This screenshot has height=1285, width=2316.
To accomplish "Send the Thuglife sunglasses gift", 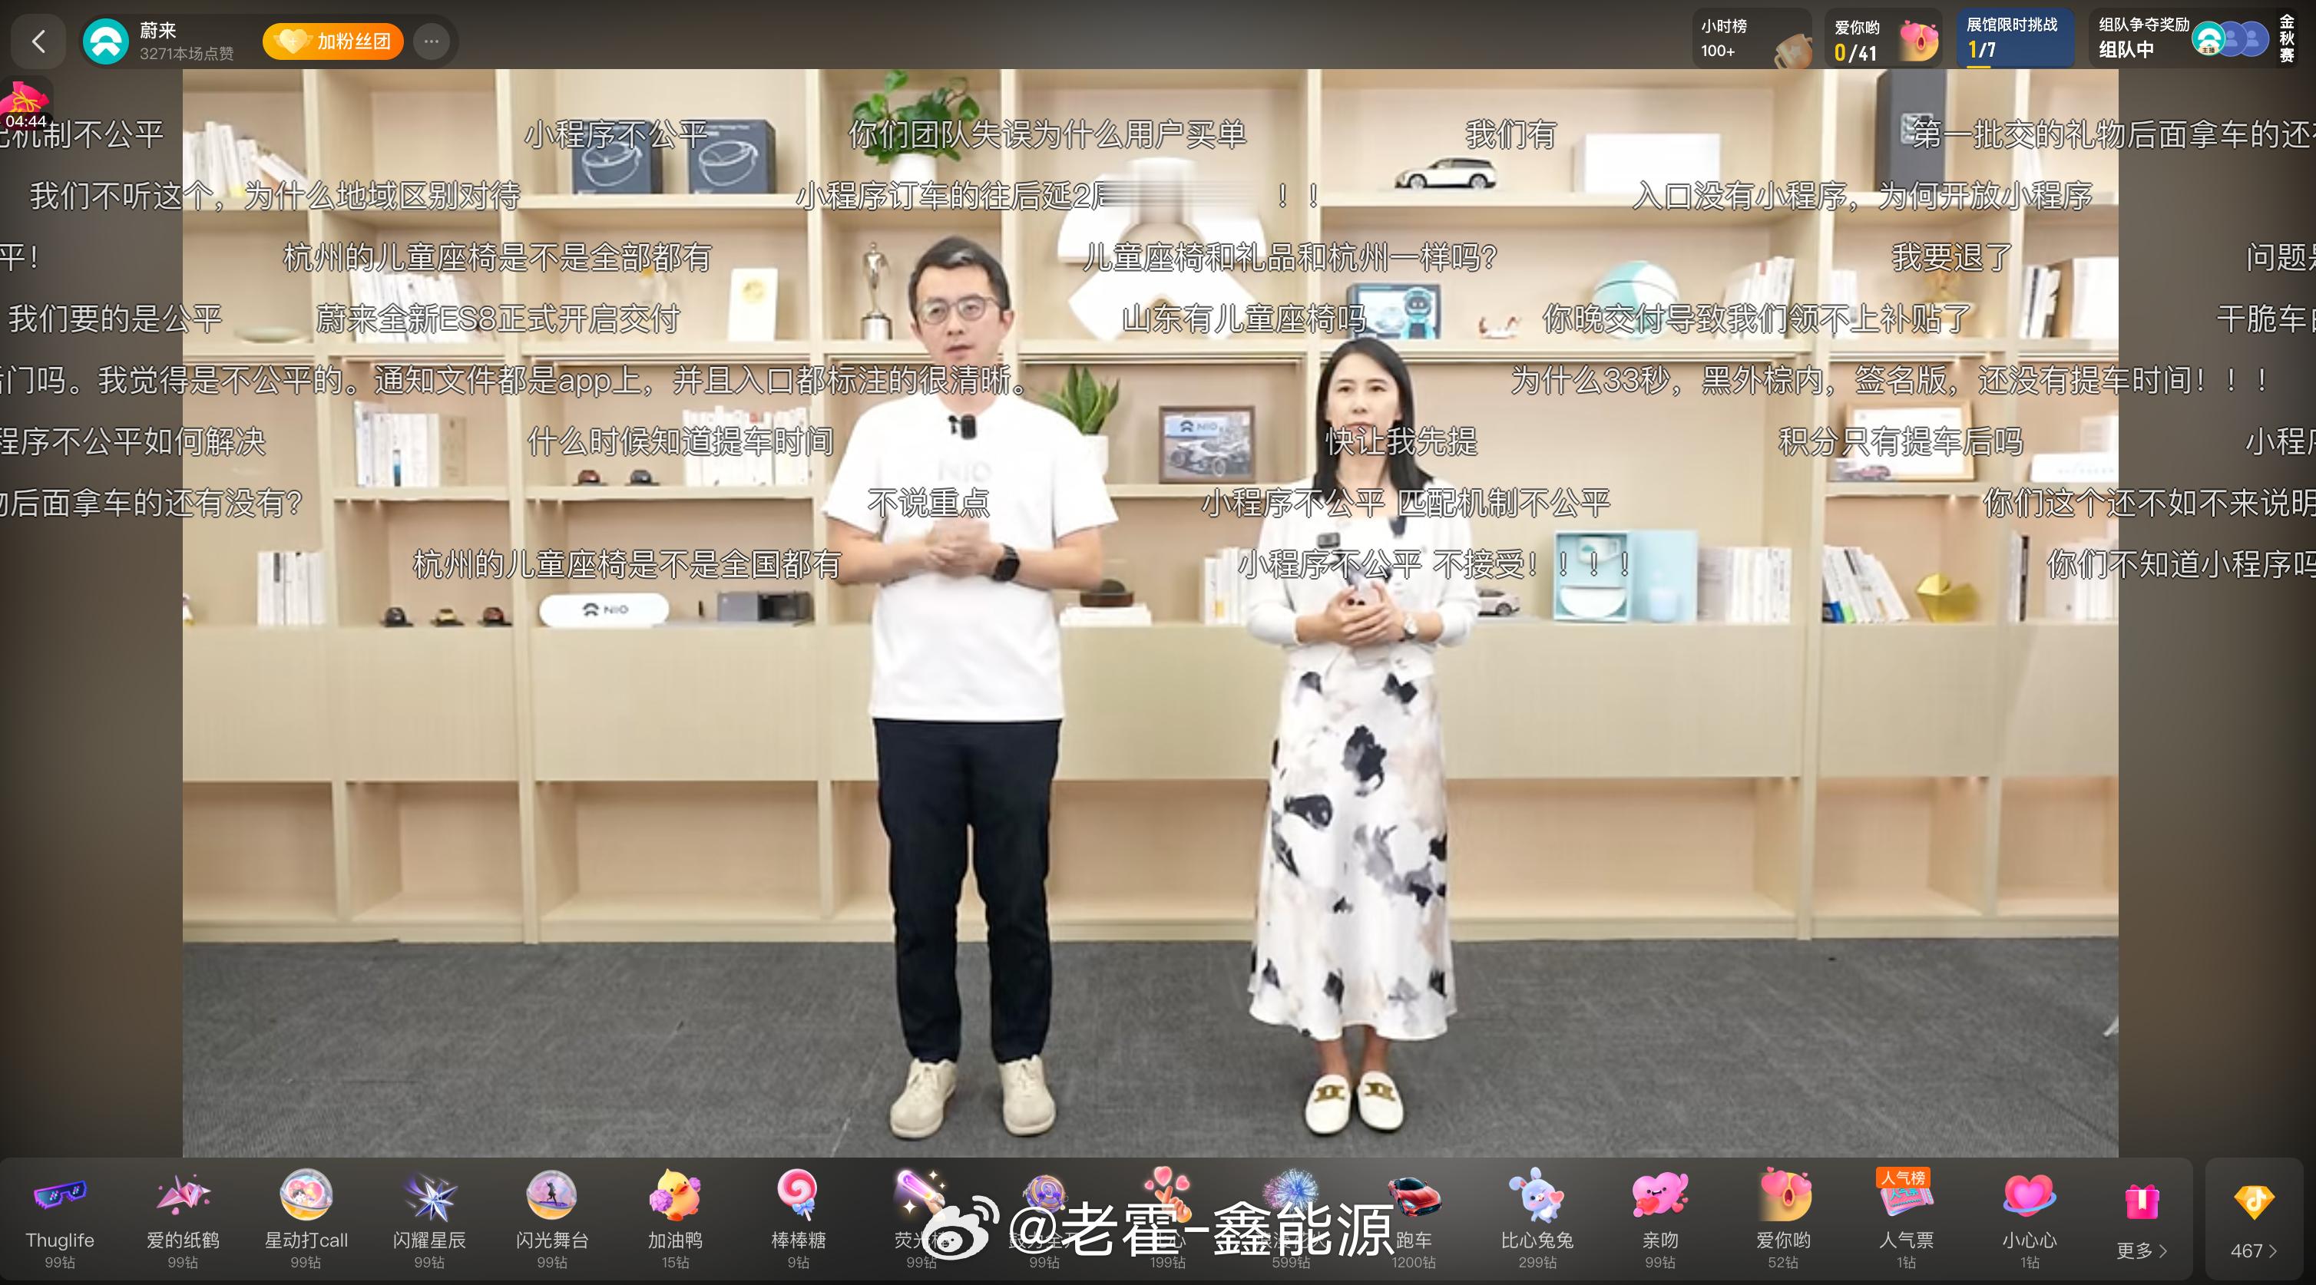I will [60, 1221].
